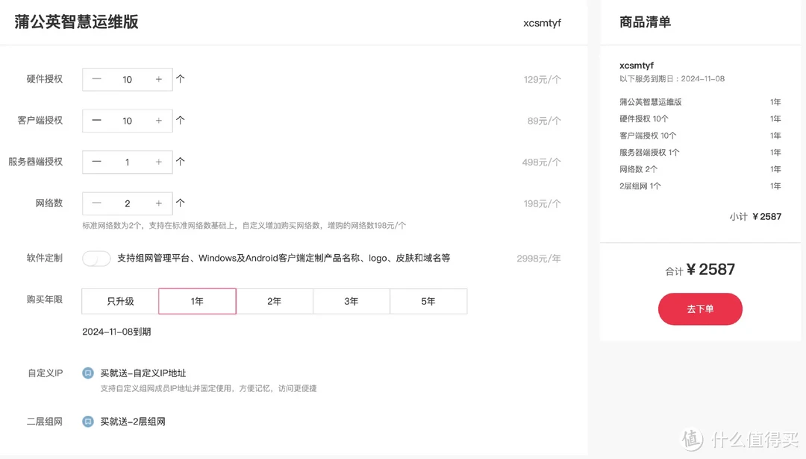The image size is (806, 459).
Task: Decrease 客户端授权 quantity with minus button
Action: click(x=96, y=121)
